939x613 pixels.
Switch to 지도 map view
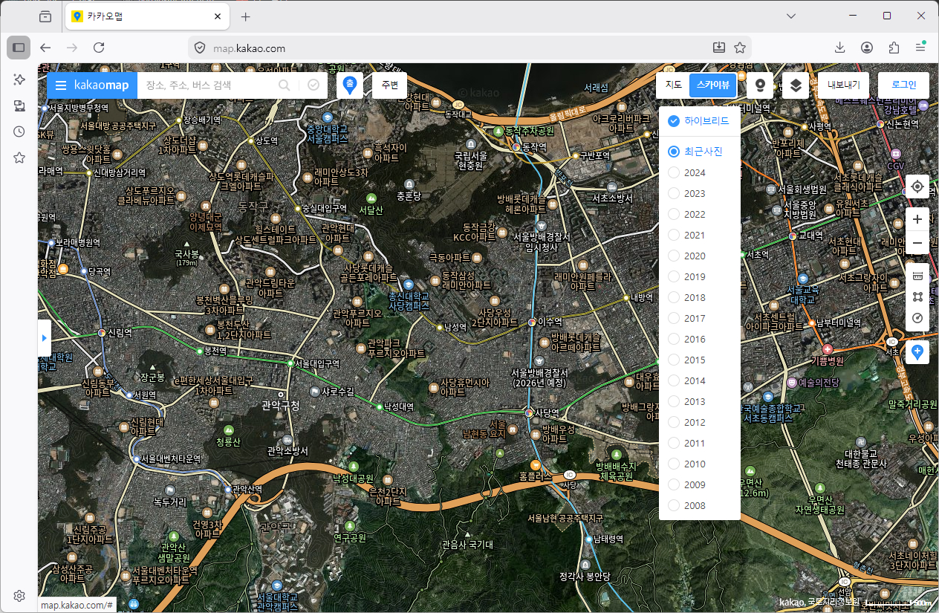point(674,85)
